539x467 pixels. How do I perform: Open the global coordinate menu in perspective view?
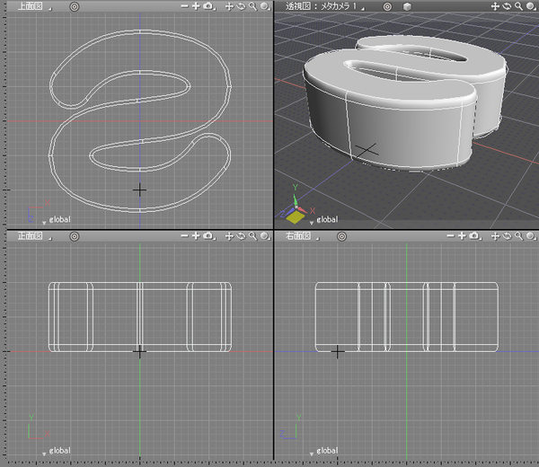[325, 219]
